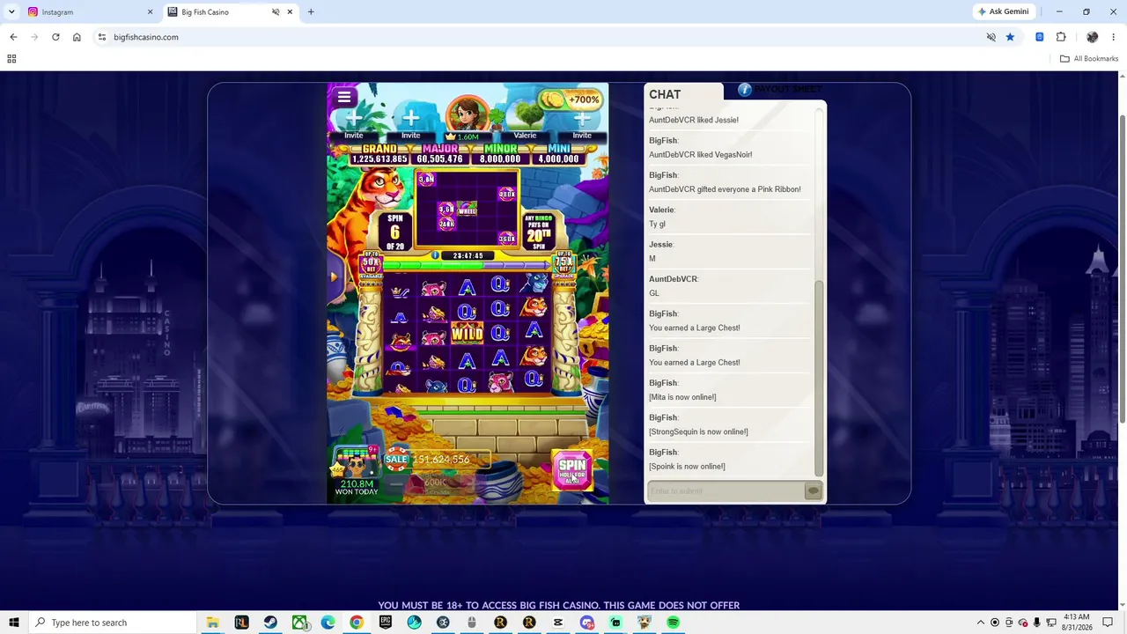Close the Big Fish Casino tab
The height and width of the screenshot is (634, 1127).
coord(290,12)
